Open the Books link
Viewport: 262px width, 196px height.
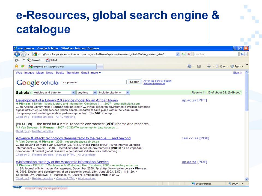[60, 73]
